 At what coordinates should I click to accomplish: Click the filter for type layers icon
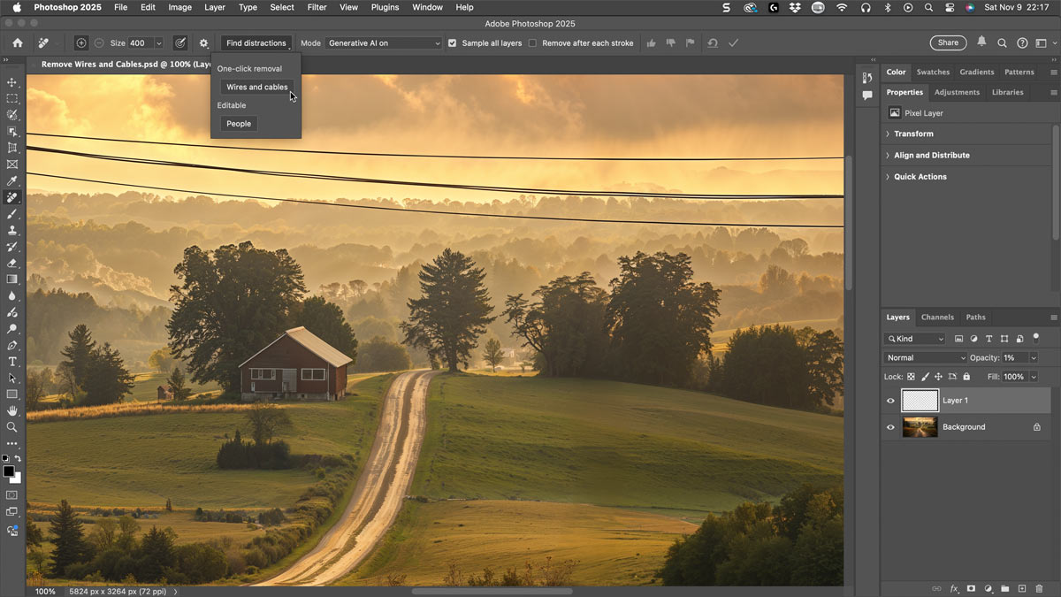(x=989, y=339)
